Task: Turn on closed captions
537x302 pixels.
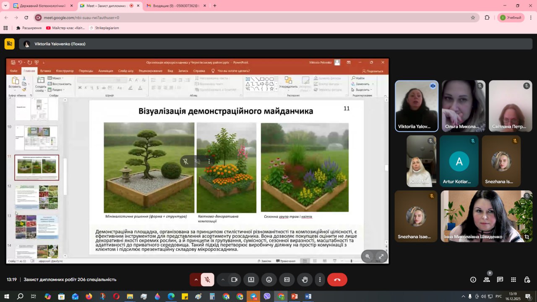Action: (x=287, y=280)
